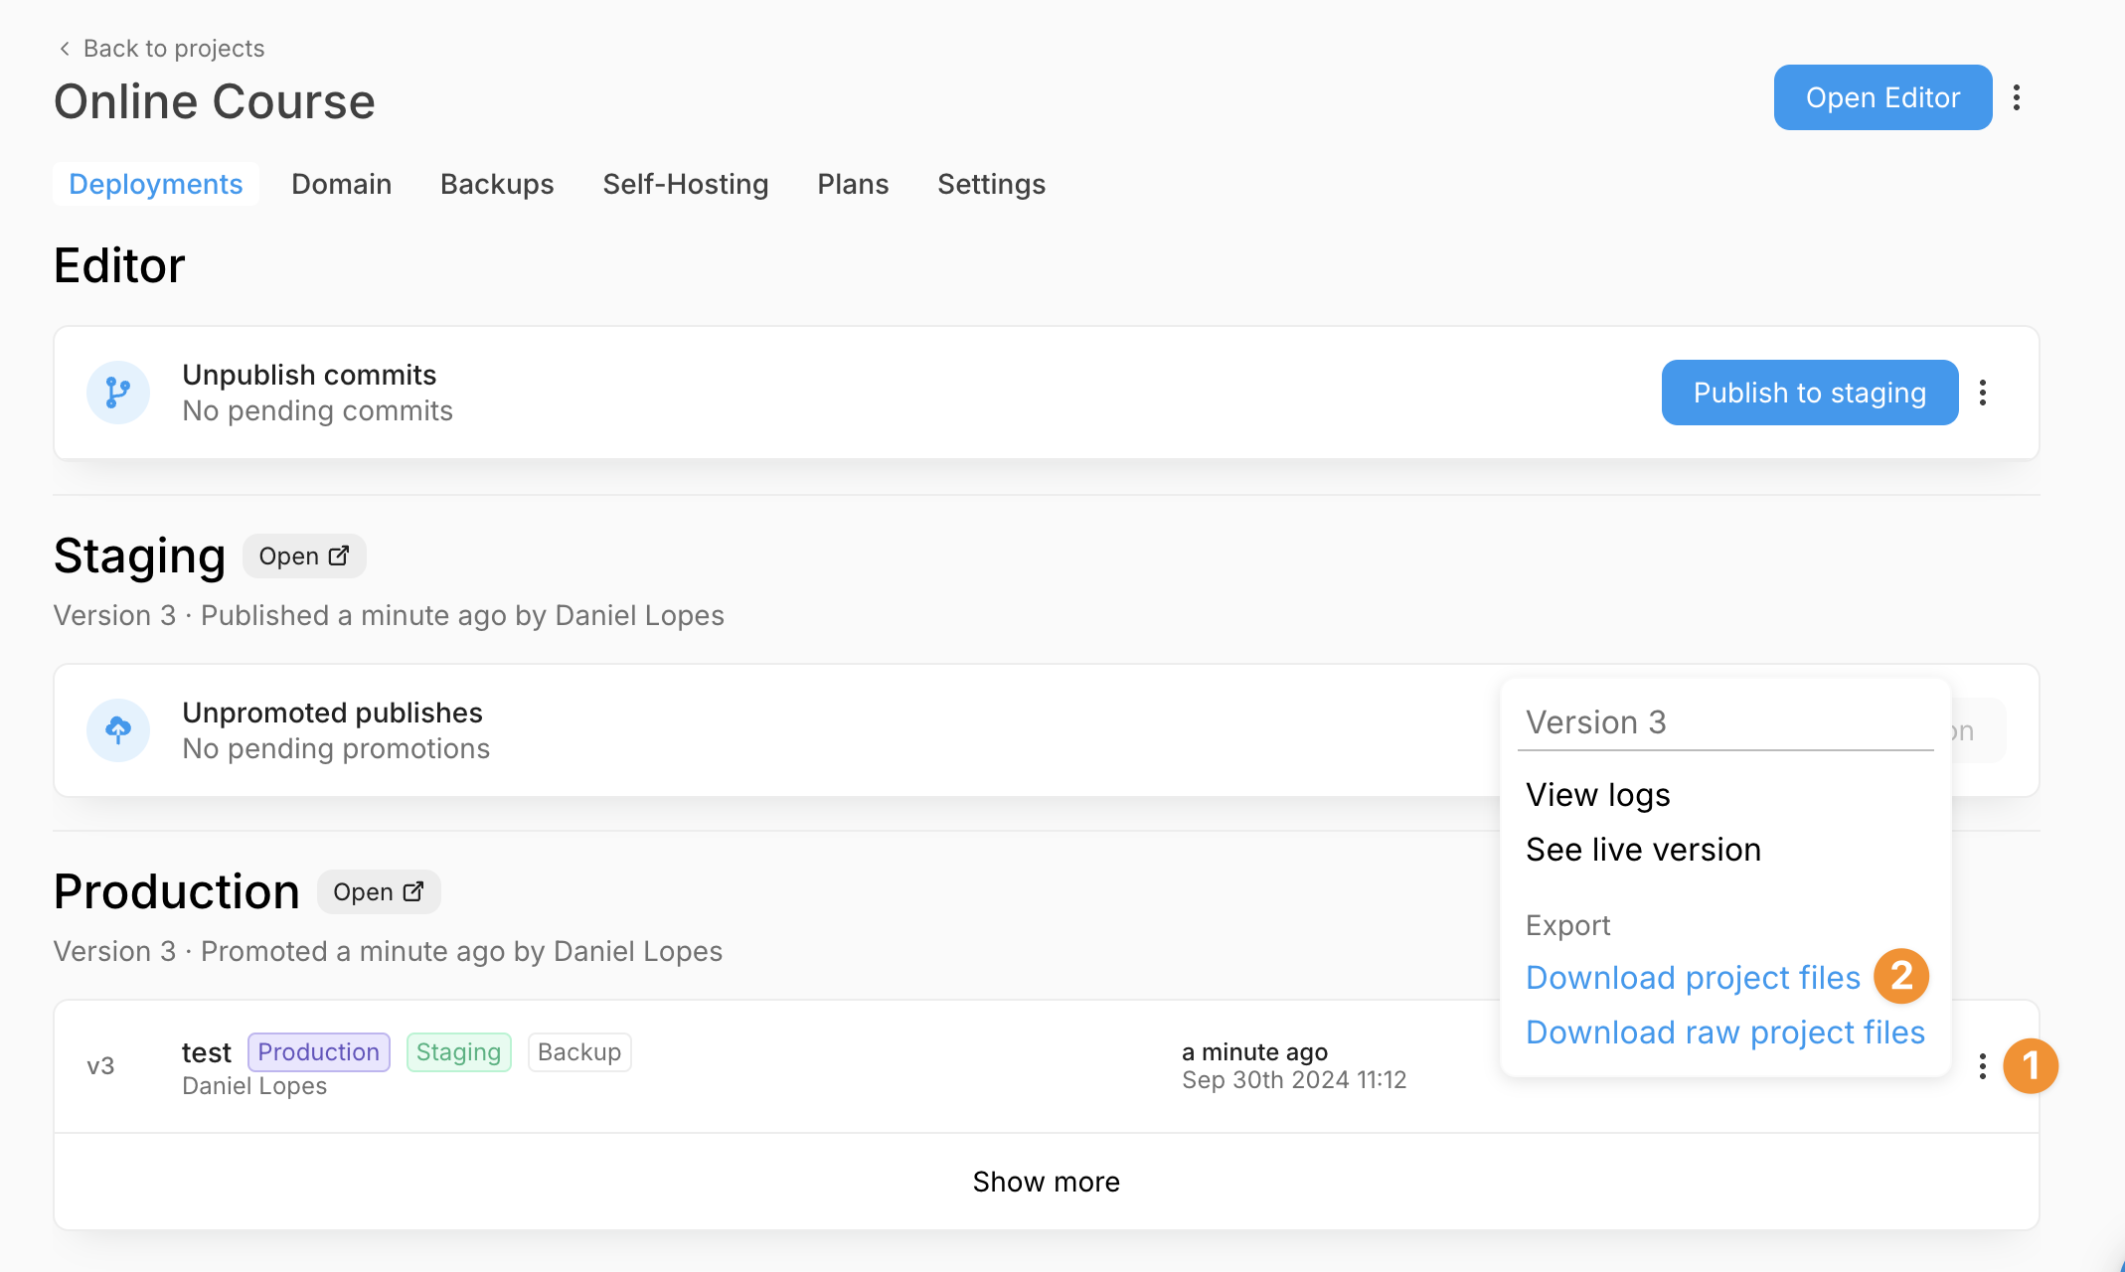Switch to the Domain tab
Image resolution: width=2125 pixels, height=1272 pixels.
point(341,184)
